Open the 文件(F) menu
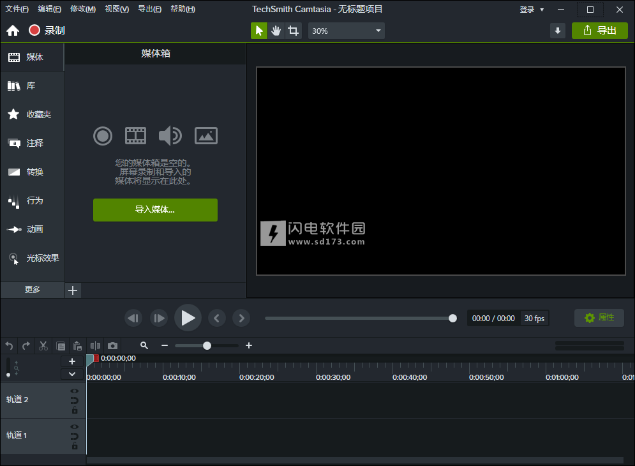Viewport: 635px width, 466px height. 17,9
